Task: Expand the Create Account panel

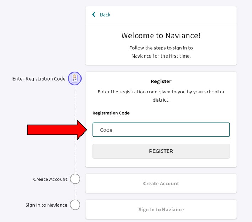Action: (x=161, y=183)
